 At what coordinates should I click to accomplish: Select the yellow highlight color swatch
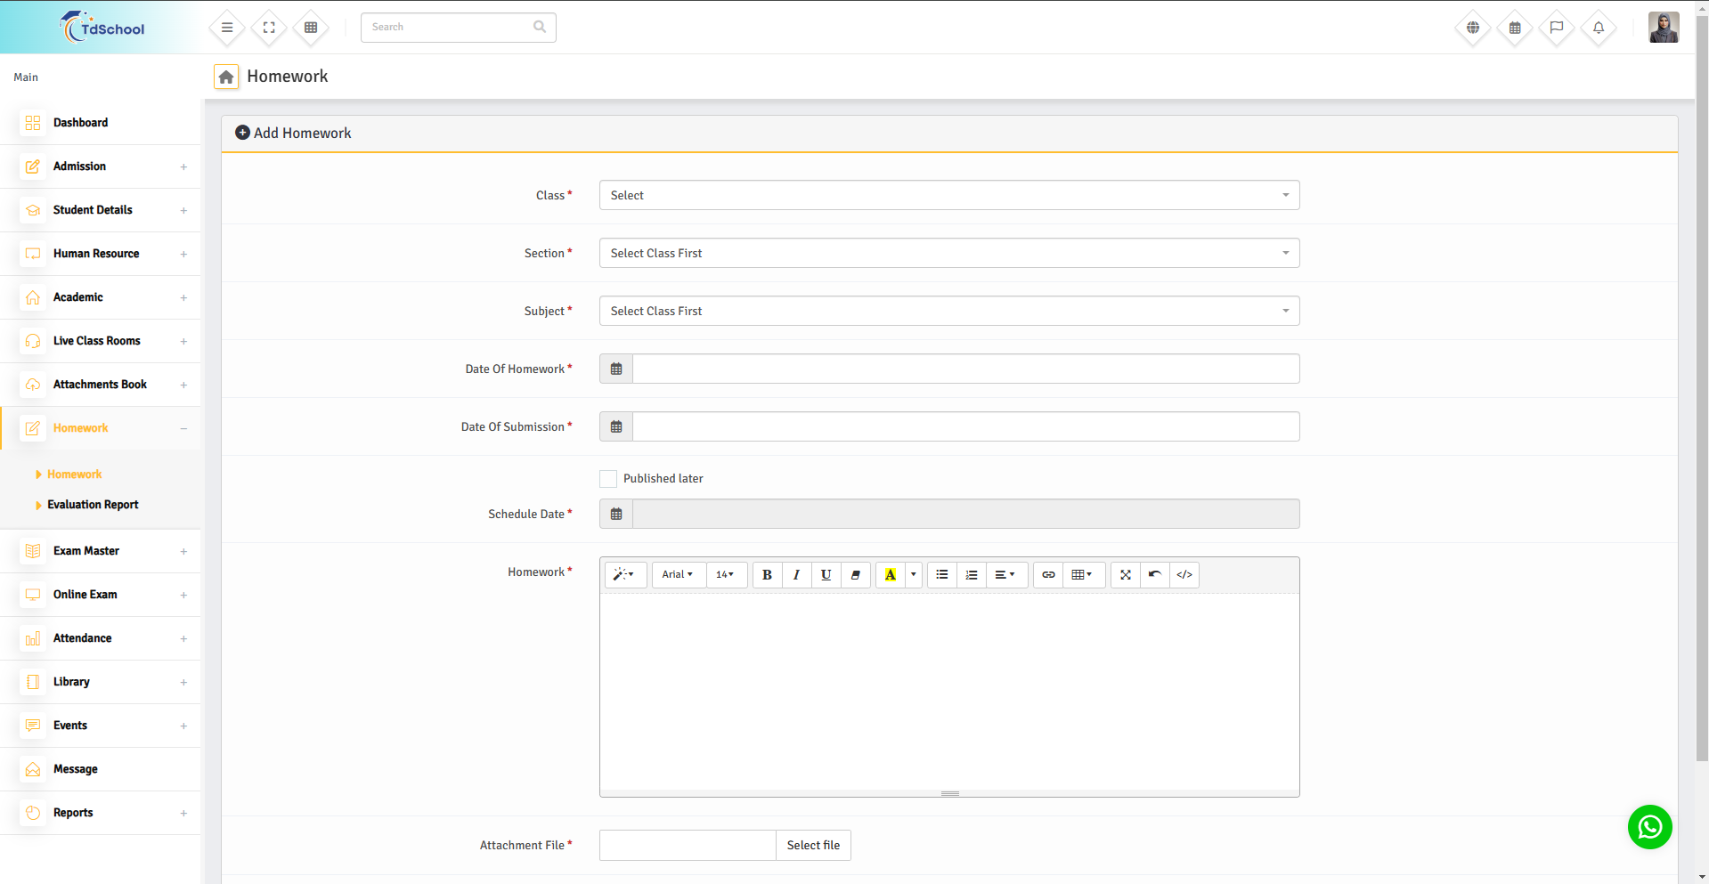pyautogui.click(x=890, y=575)
